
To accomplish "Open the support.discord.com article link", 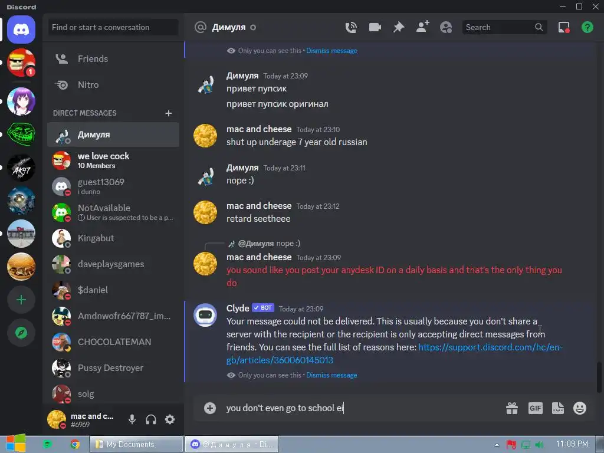I will (x=395, y=354).
